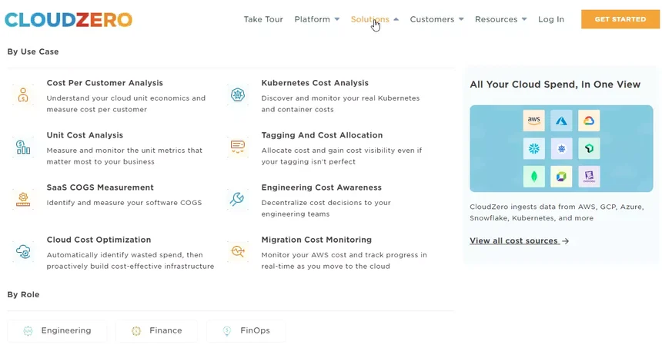Expand the Platform dropdown arrow
The height and width of the screenshot is (348, 662).
click(337, 19)
